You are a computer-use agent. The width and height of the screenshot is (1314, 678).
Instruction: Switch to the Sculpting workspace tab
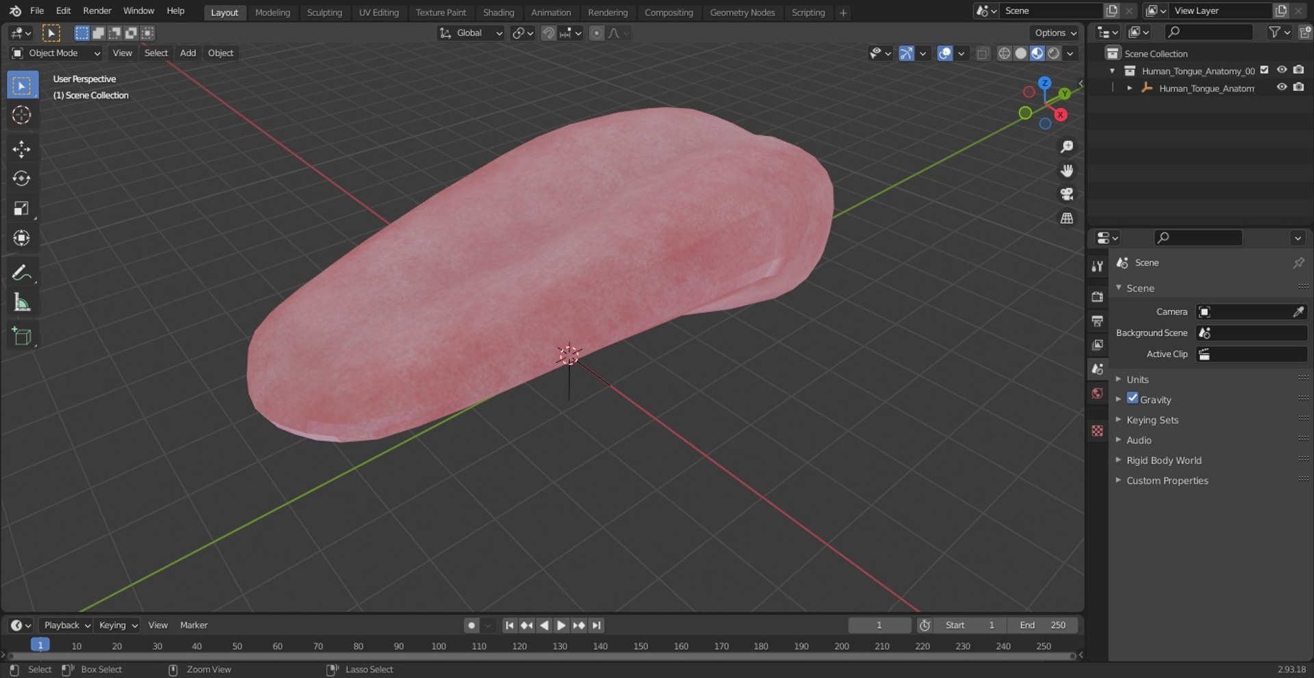click(x=324, y=12)
